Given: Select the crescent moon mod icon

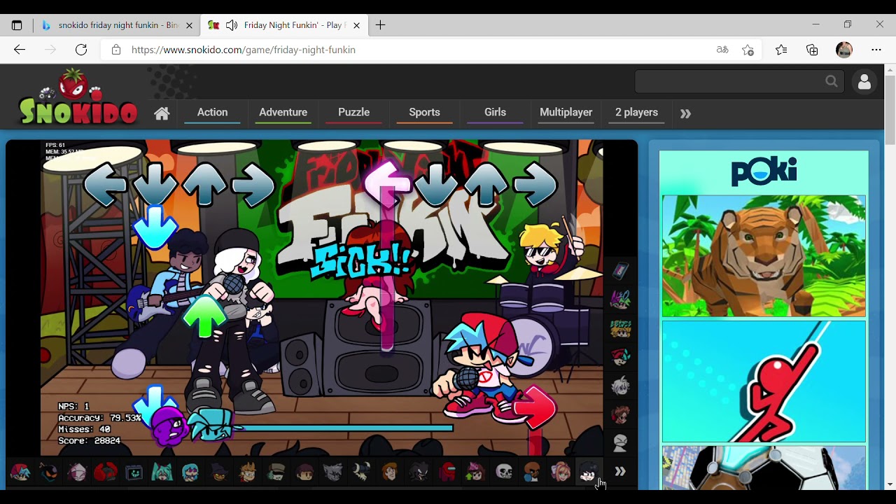Looking at the screenshot, I should (x=361, y=472).
